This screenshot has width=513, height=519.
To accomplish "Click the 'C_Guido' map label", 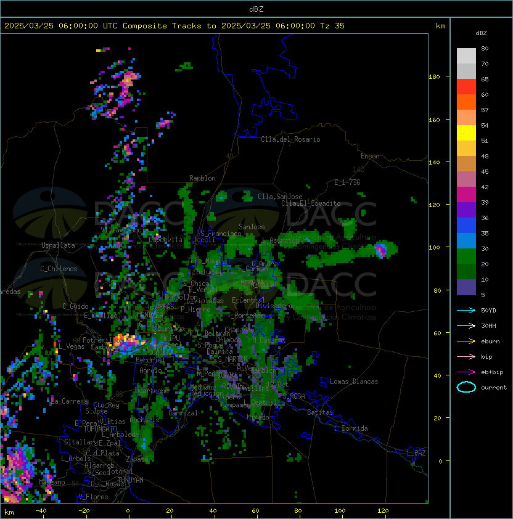I will pos(75,306).
